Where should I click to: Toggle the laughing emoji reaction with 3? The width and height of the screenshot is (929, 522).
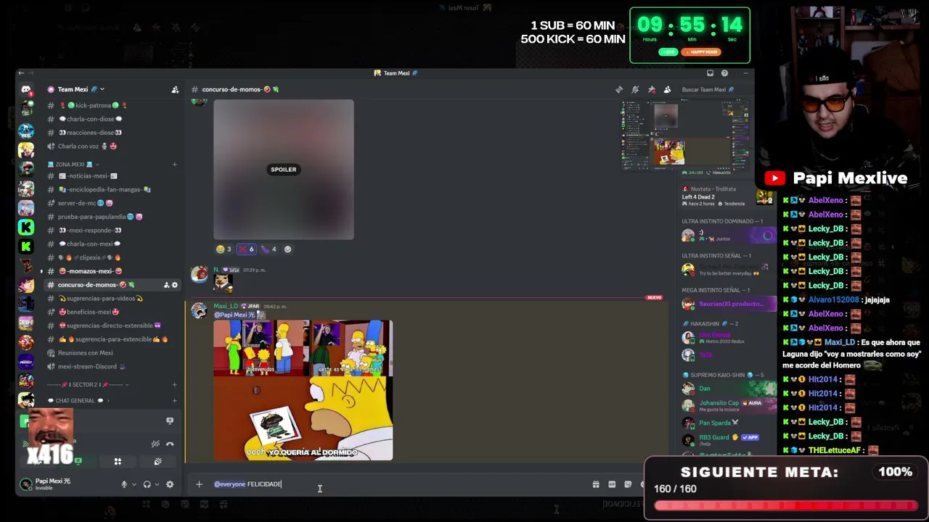[x=224, y=249]
